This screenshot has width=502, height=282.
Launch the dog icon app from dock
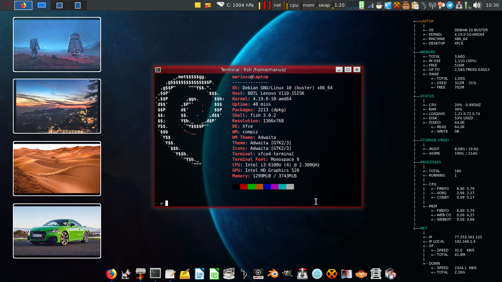coord(126,273)
